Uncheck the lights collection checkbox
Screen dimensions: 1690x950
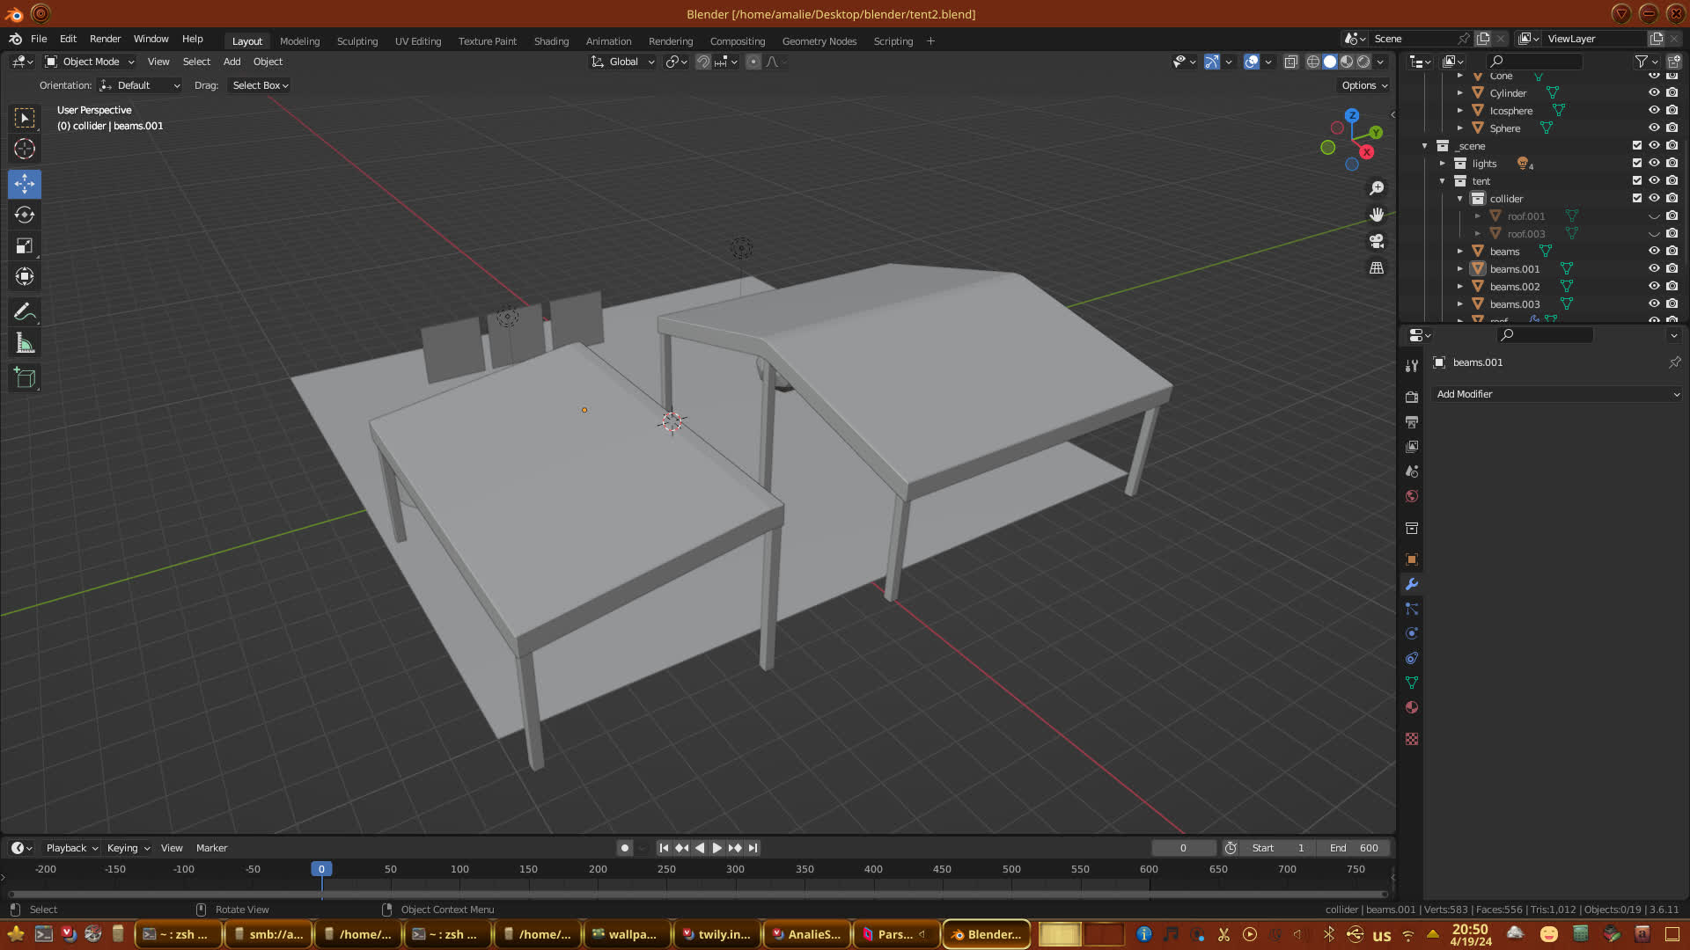click(x=1637, y=164)
